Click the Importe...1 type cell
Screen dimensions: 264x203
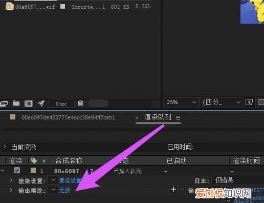[x=88, y=7]
